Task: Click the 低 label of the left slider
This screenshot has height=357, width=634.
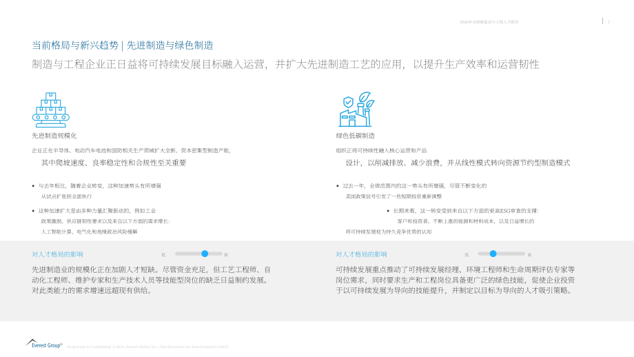Action: point(163,255)
